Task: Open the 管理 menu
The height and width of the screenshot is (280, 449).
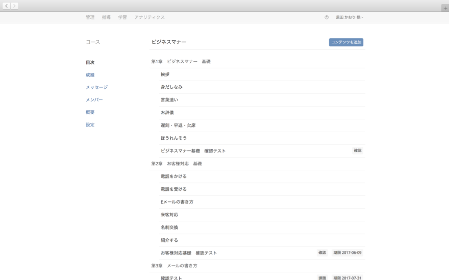Action: [90, 17]
